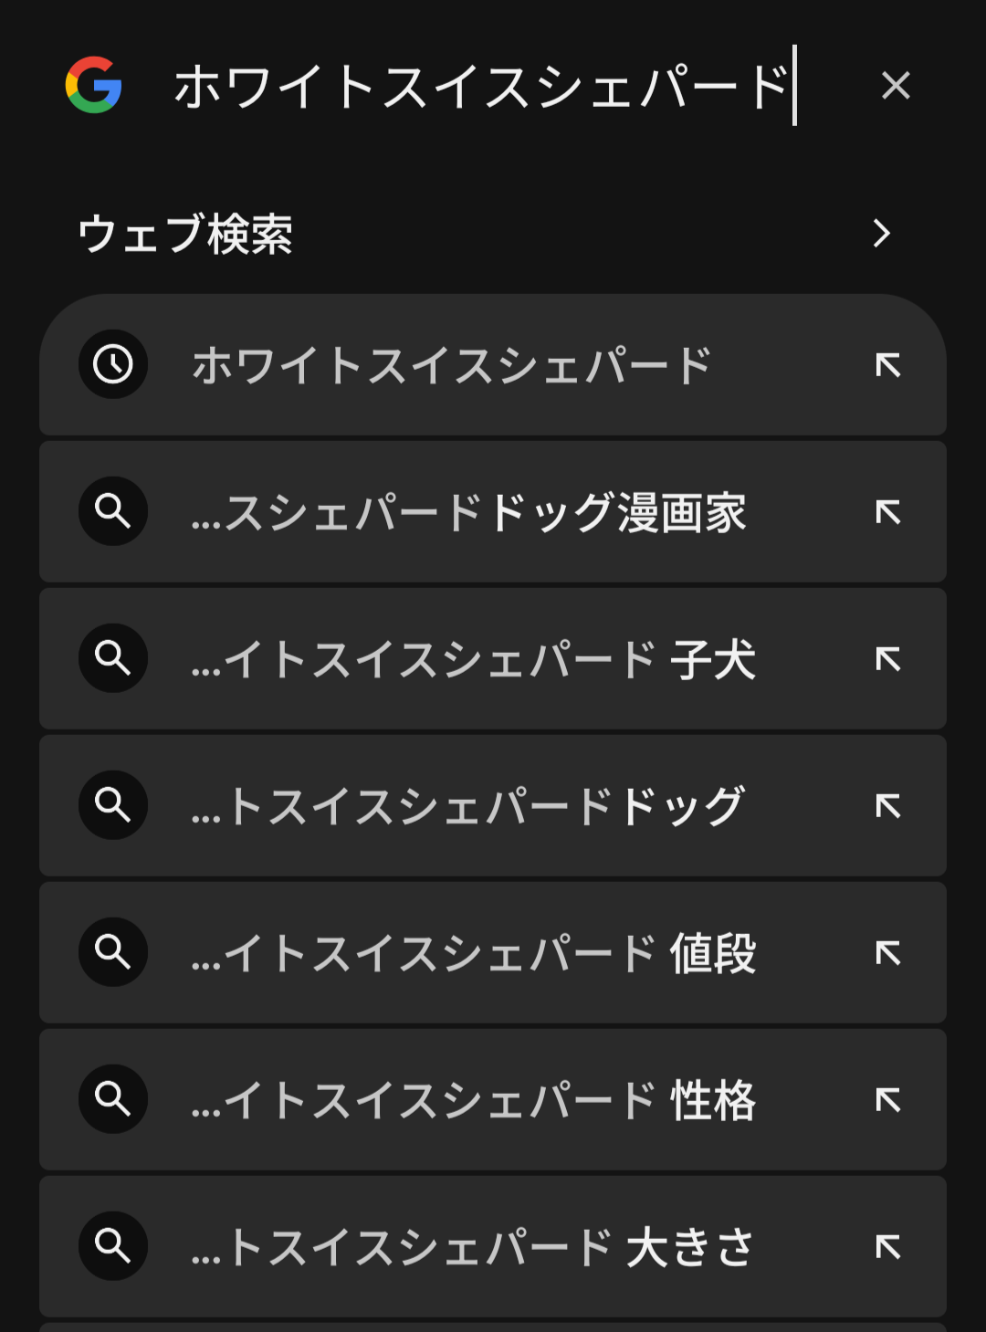Expand the ウェブ検索 section chevron
This screenshot has width=986, height=1332.
[x=881, y=233]
